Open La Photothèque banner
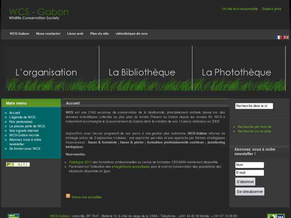Viewport: 291px width, 218px height. click(x=239, y=68)
